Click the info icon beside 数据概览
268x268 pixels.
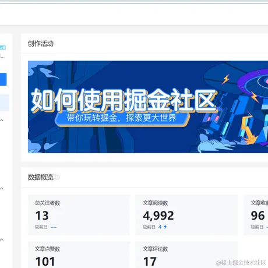point(57,177)
